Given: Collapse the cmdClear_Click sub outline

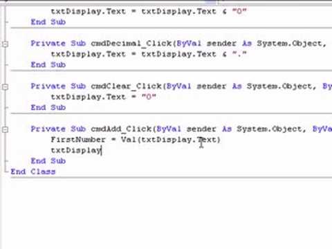Looking at the screenshot, I should click(5, 86).
